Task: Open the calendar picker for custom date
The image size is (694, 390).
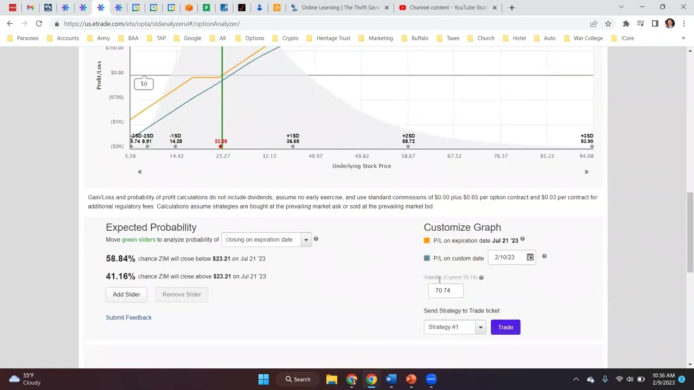Action: [530, 257]
